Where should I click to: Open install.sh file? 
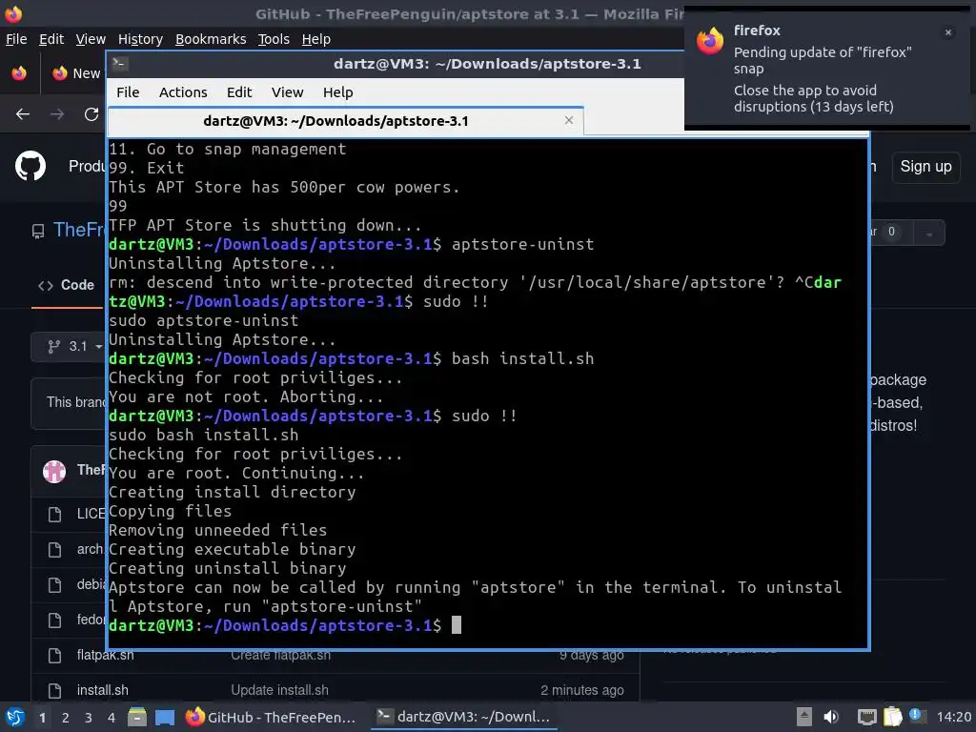103,690
